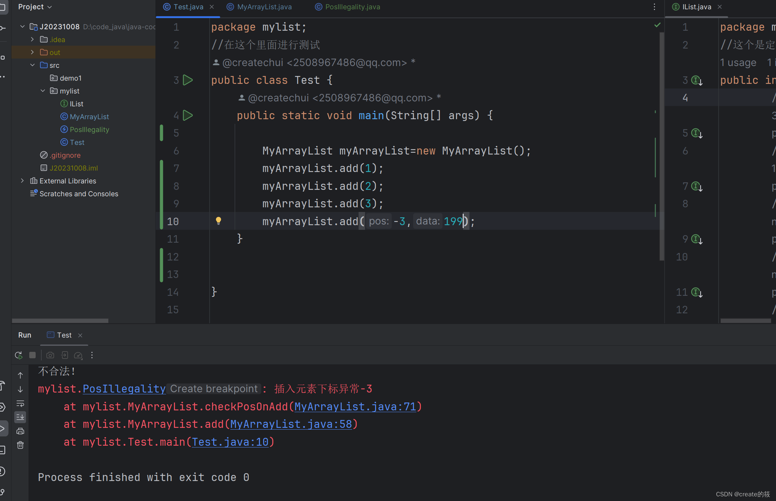Screen dimensions: 776x501
Task: Click the yellow lightbulb quick-fix icon
Action: (219, 221)
